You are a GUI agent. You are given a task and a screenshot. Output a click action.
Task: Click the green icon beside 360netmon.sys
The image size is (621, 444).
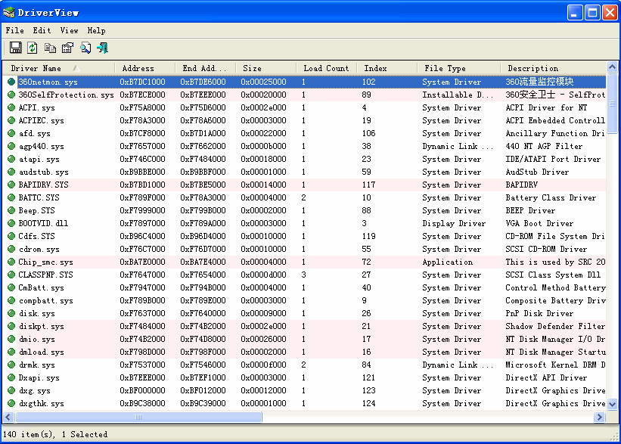click(x=11, y=82)
